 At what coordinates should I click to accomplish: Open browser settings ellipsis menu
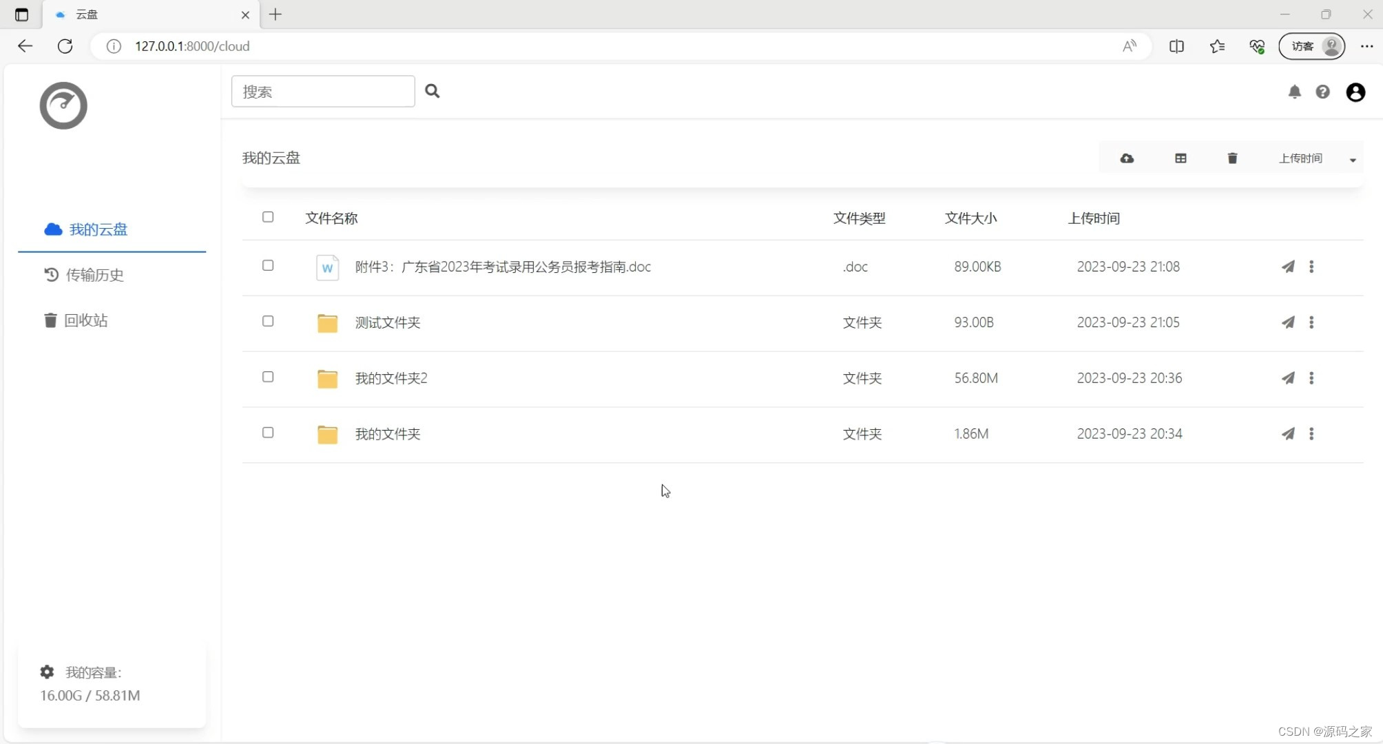pyautogui.click(x=1366, y=46)
